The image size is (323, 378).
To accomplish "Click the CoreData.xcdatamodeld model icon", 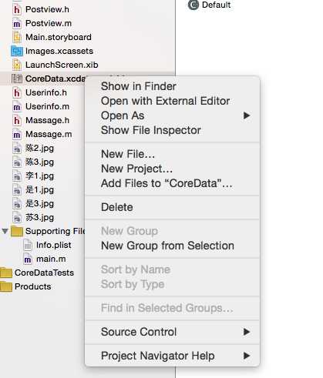I will click(17, 79).
